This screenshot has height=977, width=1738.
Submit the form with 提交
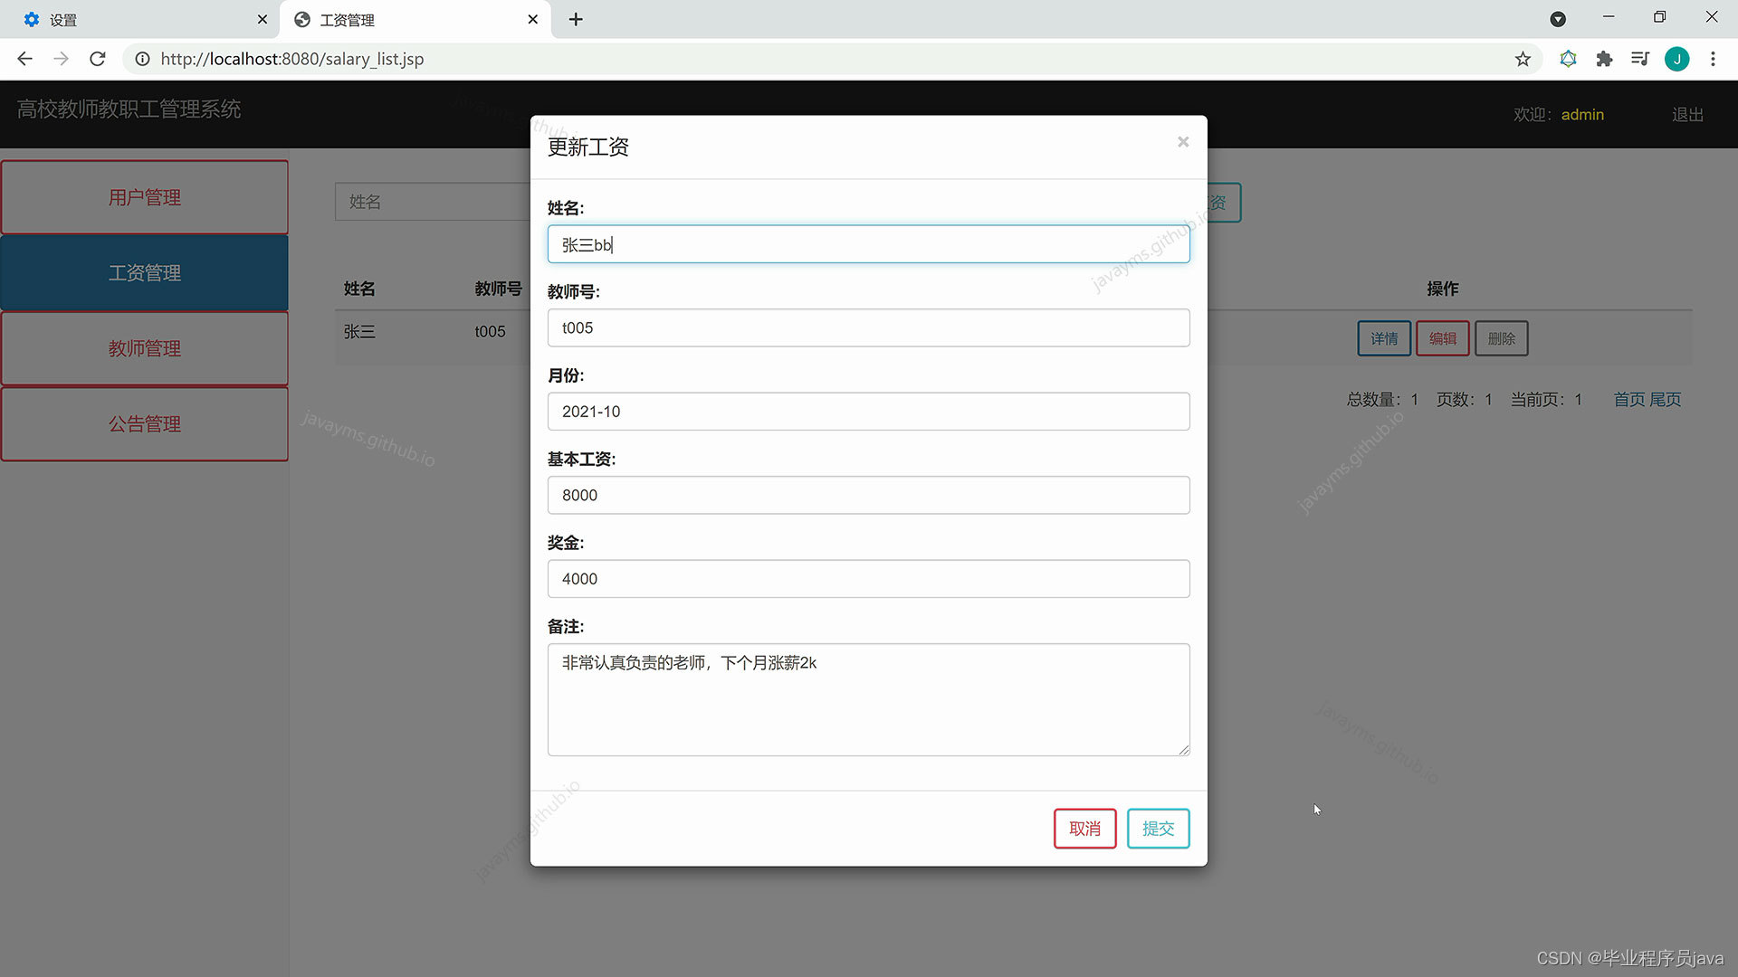pos(1158,829)
